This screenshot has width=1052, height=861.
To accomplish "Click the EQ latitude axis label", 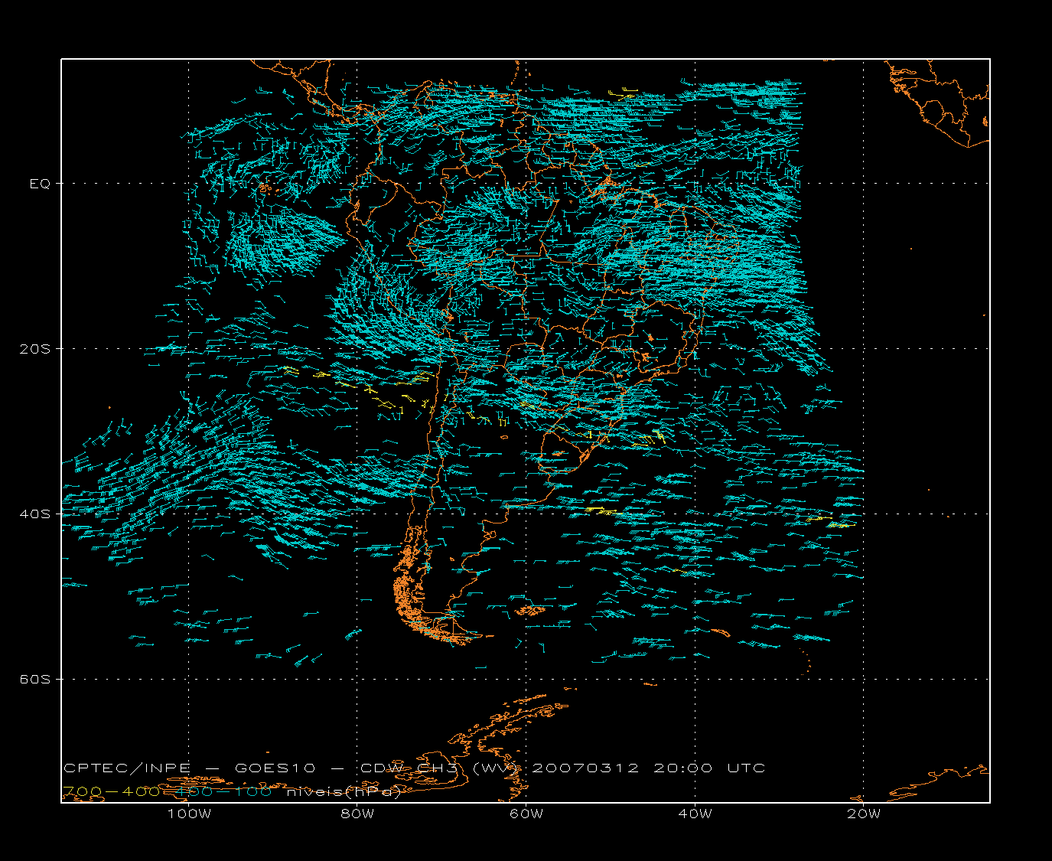I will pyautogui.click(x=40, y=184).
